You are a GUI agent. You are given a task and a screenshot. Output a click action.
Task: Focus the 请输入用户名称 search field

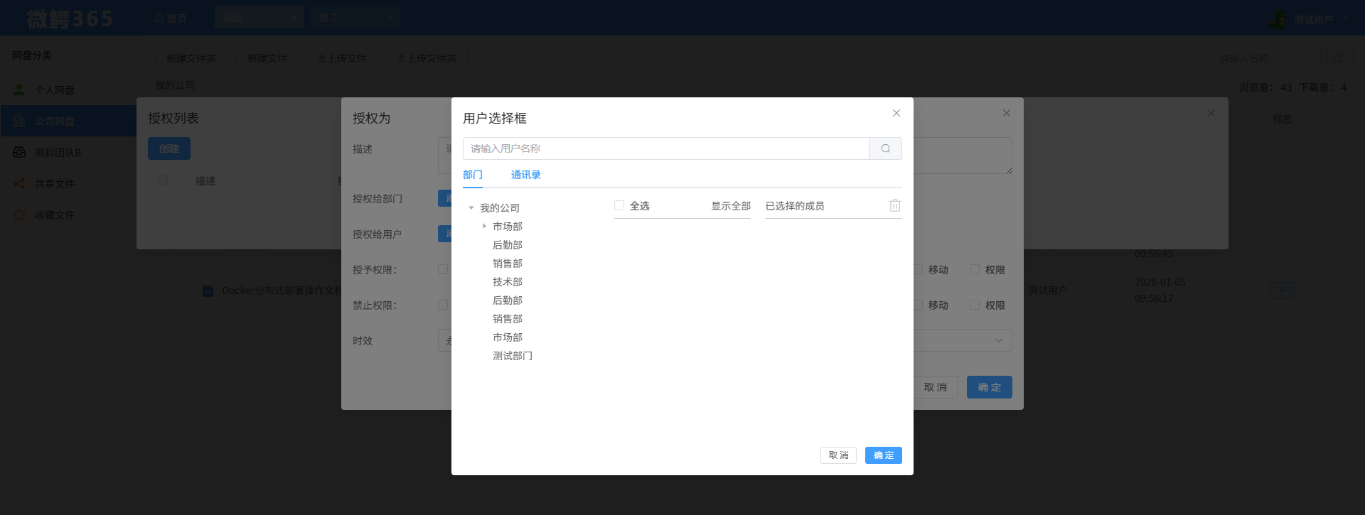pyautogui.click(x=666, y=148)
